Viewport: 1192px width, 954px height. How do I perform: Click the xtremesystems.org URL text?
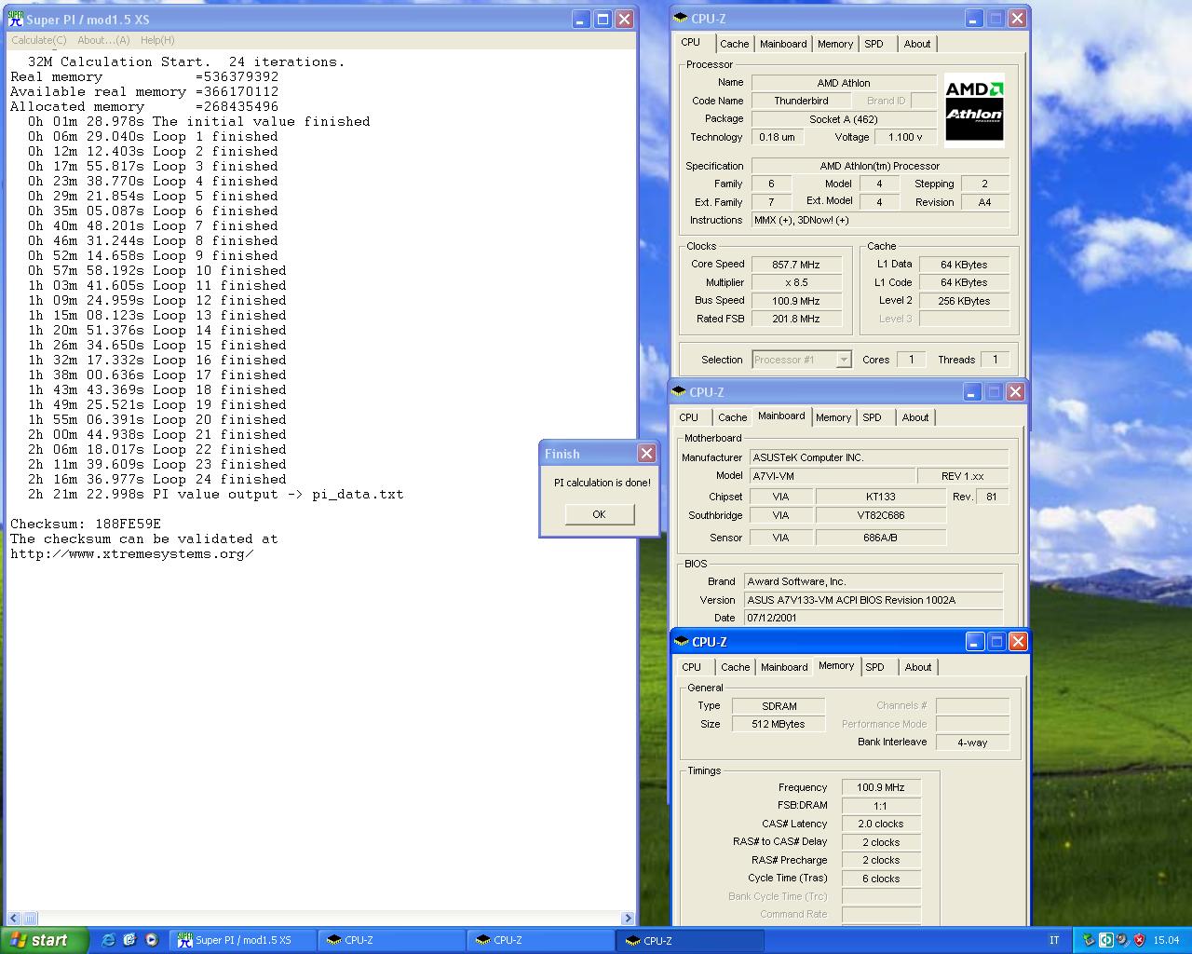coord(132,553)
